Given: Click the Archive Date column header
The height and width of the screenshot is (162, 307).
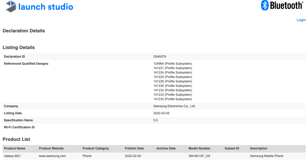Looking at the screenshot, I should click(166, 148).
